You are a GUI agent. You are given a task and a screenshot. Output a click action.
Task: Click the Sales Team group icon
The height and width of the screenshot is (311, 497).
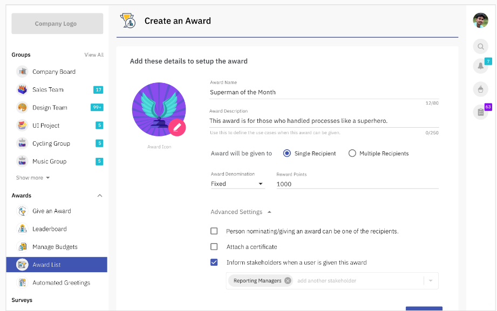[x=22, y=89]
